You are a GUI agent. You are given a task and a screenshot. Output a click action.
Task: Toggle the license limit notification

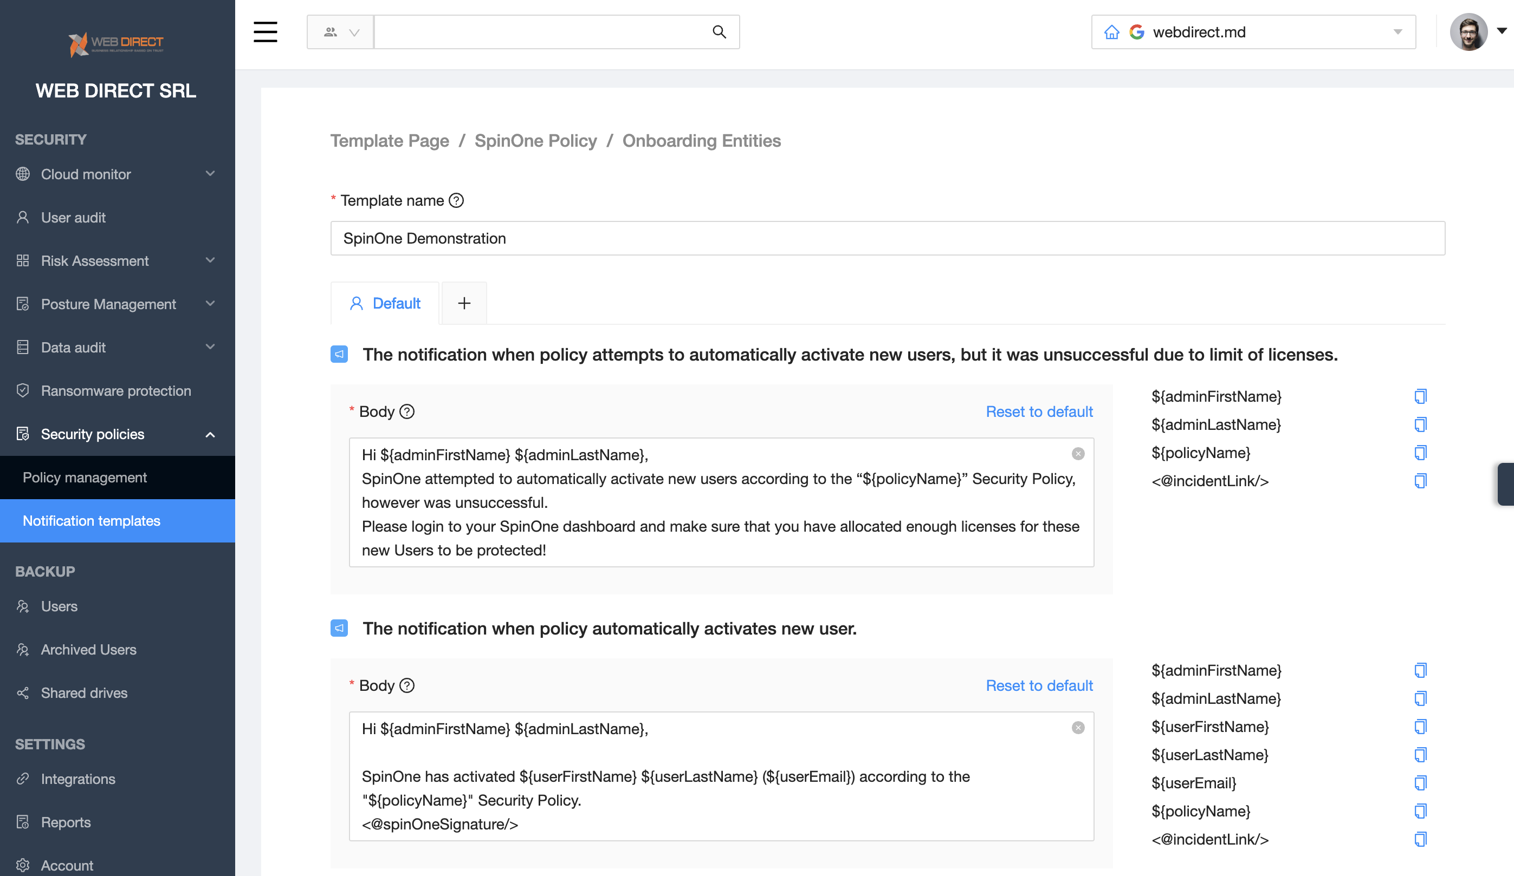[339, 354]
